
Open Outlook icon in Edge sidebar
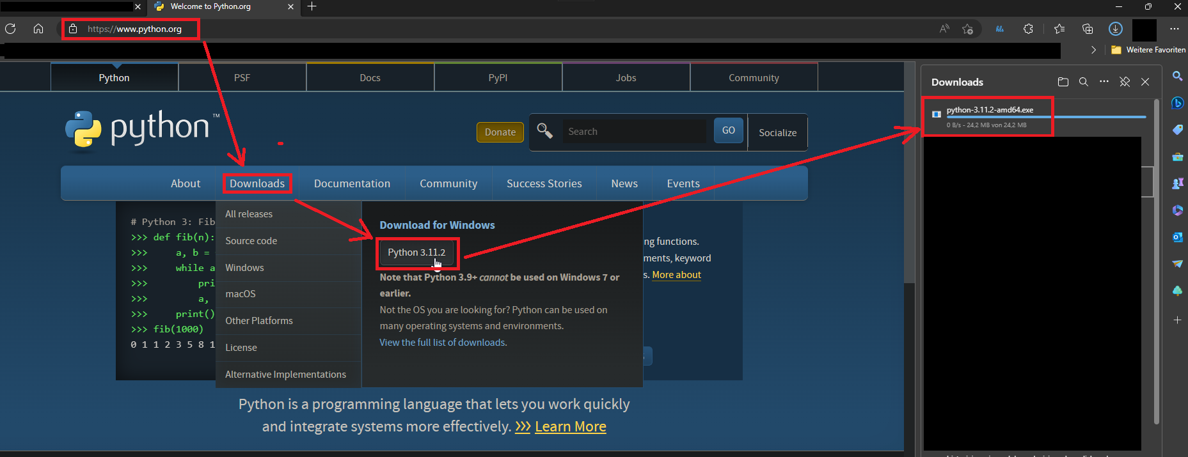(x=1177, y=237)
